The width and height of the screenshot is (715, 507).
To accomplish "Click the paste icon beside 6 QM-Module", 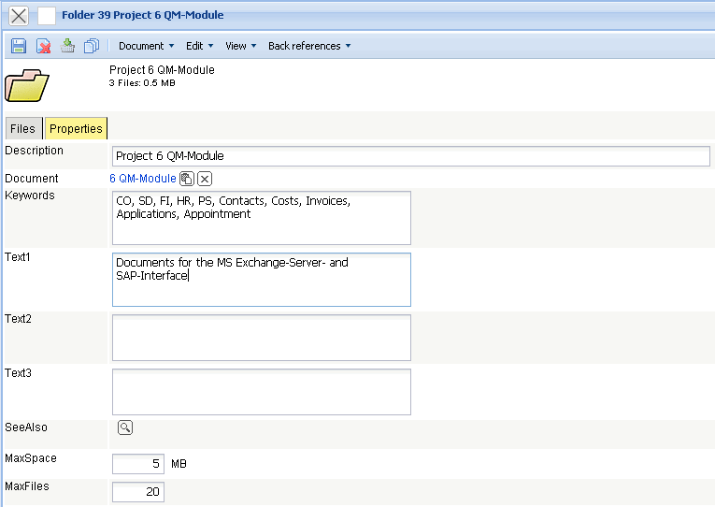I will click(x=187, y=179).
